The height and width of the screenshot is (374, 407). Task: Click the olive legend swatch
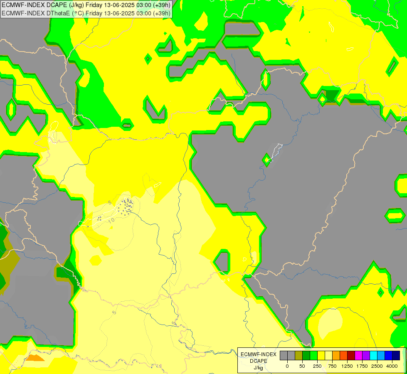click(x=298, y=355)
